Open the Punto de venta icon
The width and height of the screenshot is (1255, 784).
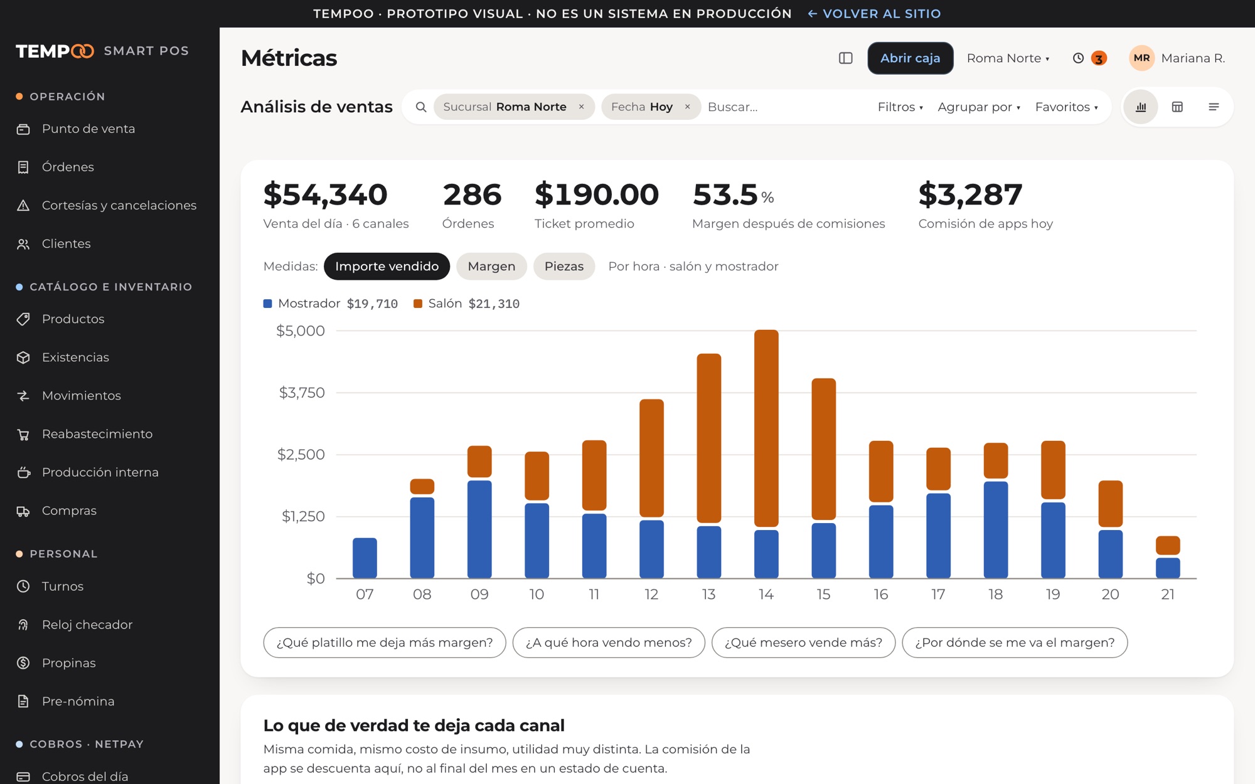coord(23,129)
